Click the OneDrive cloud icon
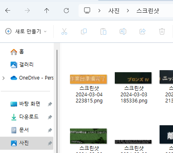 tap(14, 78)
